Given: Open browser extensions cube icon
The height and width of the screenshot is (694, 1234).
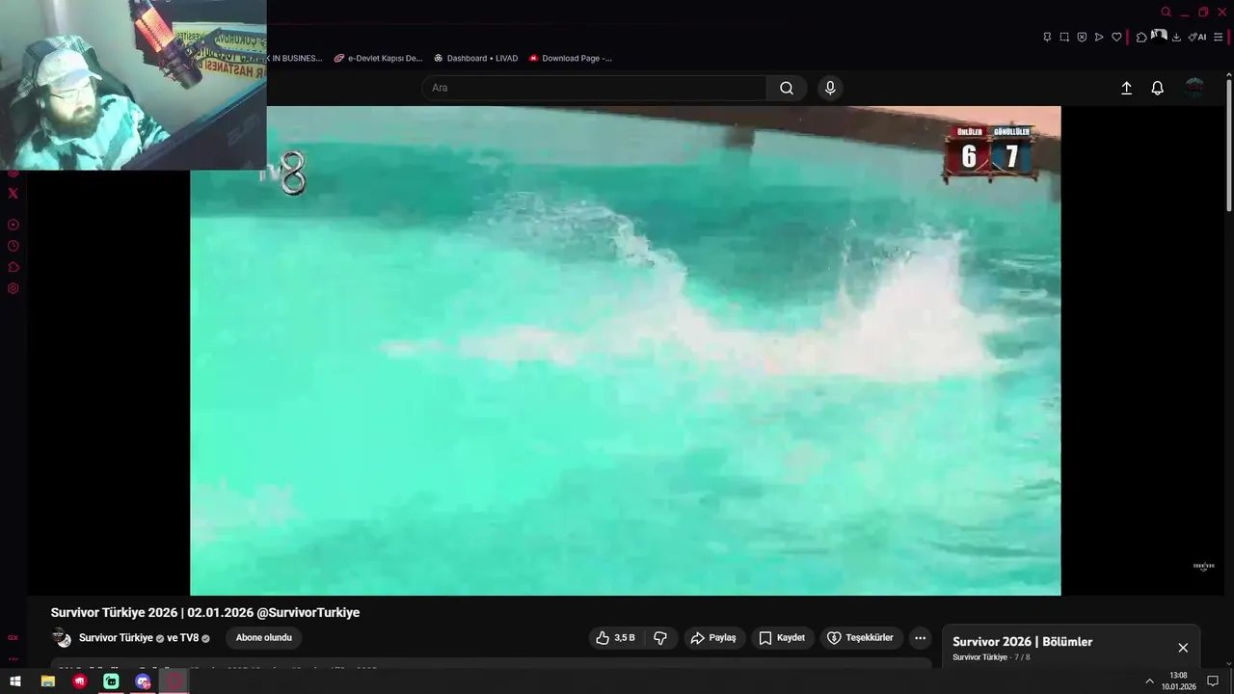Looking at the screenshot, I should (x=1141, y=37).
